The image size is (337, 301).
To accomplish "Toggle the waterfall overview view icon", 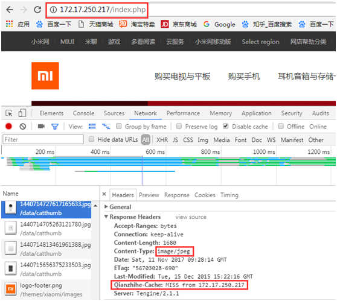I will coord(106,127).
